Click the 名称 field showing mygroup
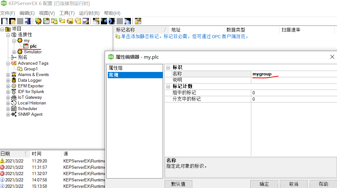Screen dimensions: 337x188 [294, 74]
